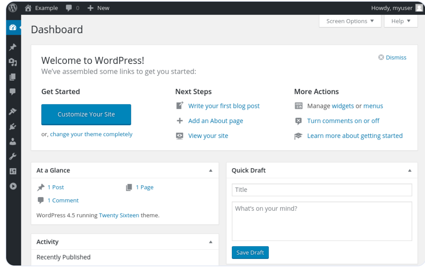The image size is (425, 270).
Task: Click the Customize Your Site button
Action: (x=86, y=115)
